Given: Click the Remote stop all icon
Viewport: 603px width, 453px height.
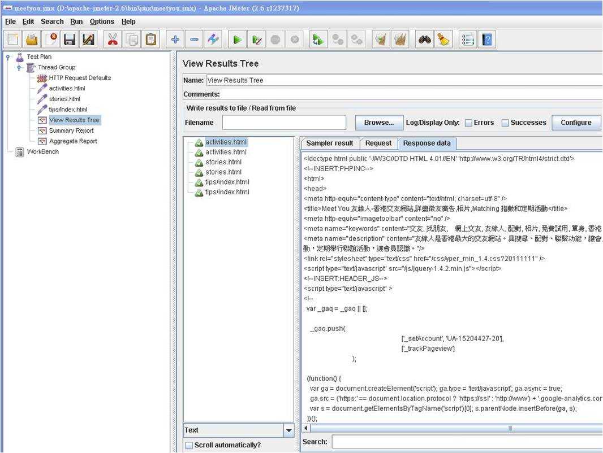Looking at the screenshot, I should tap(338, 40).
